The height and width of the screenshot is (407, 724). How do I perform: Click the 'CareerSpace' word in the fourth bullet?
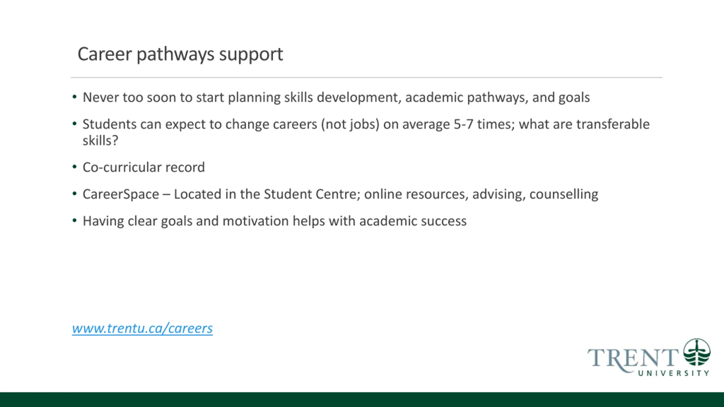point(121,194)
